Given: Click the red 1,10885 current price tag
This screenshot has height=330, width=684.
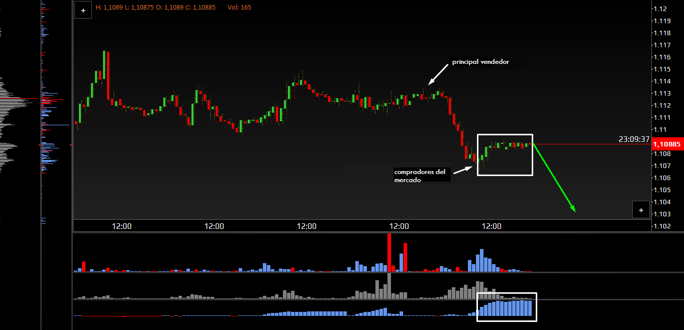Looking at the screenshot, I should [x=666, y=145].
